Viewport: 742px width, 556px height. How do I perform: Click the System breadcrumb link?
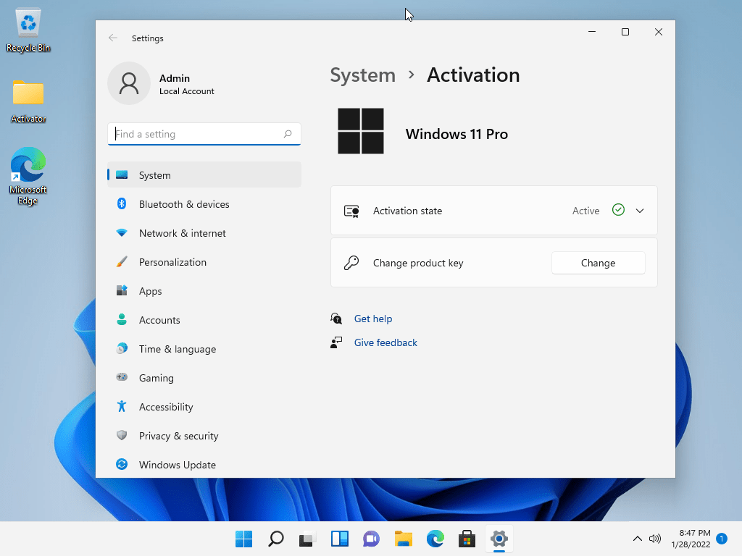[362, 75]
